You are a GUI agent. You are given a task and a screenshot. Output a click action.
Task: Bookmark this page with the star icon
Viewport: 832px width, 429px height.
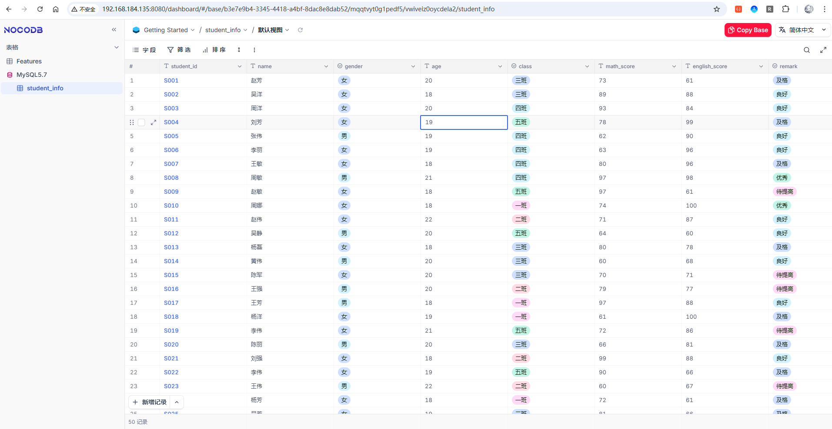tap(717, 9)
